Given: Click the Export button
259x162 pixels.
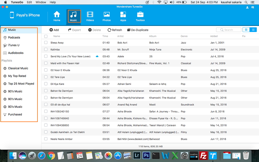Looking at the screenshot, I should click(x=74, y=30).
